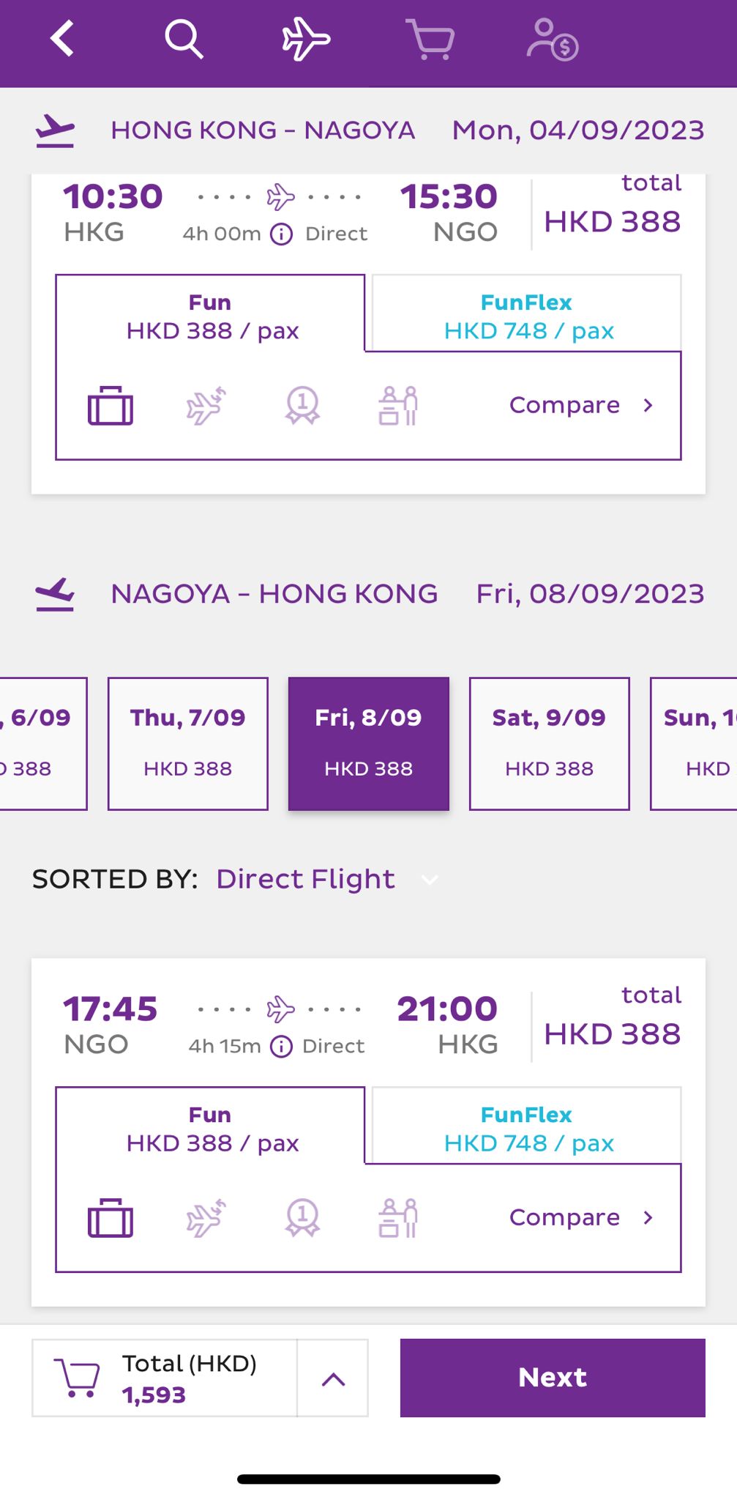Choose FunFlex fare for 17:45 flight
Screen dimensions: 737x1500
tap(527, 1129)
